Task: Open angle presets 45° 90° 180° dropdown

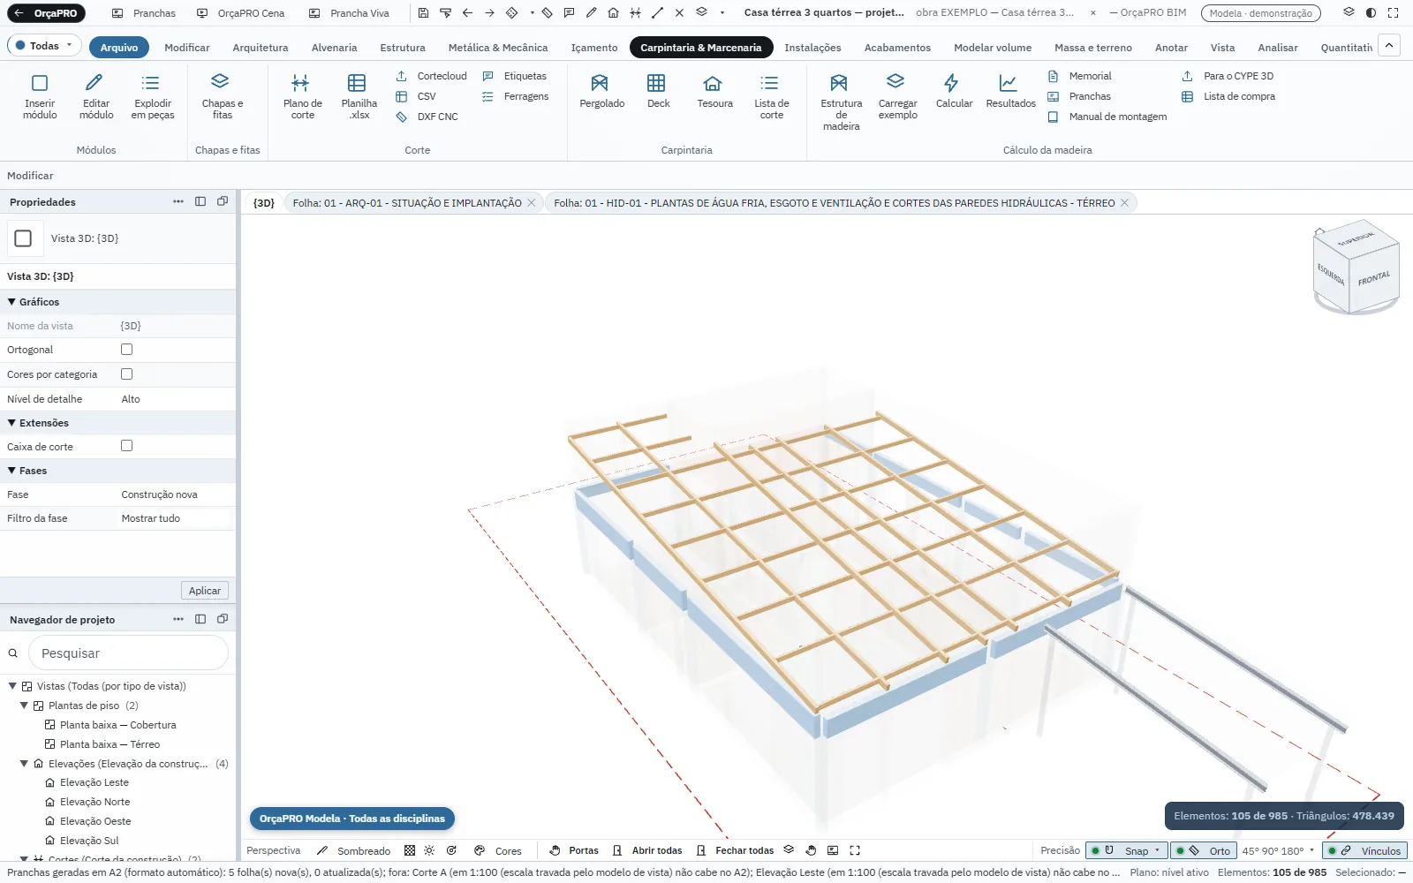Action: click(x=1278, y=851)
